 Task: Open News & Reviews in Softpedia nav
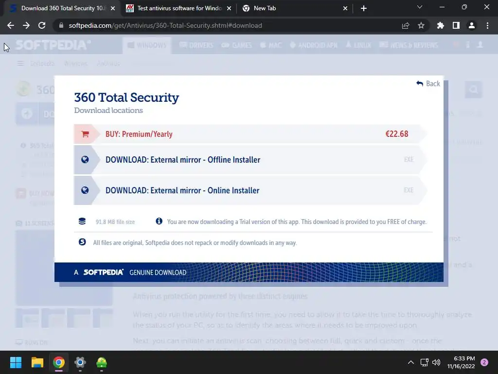coord(409,45)
